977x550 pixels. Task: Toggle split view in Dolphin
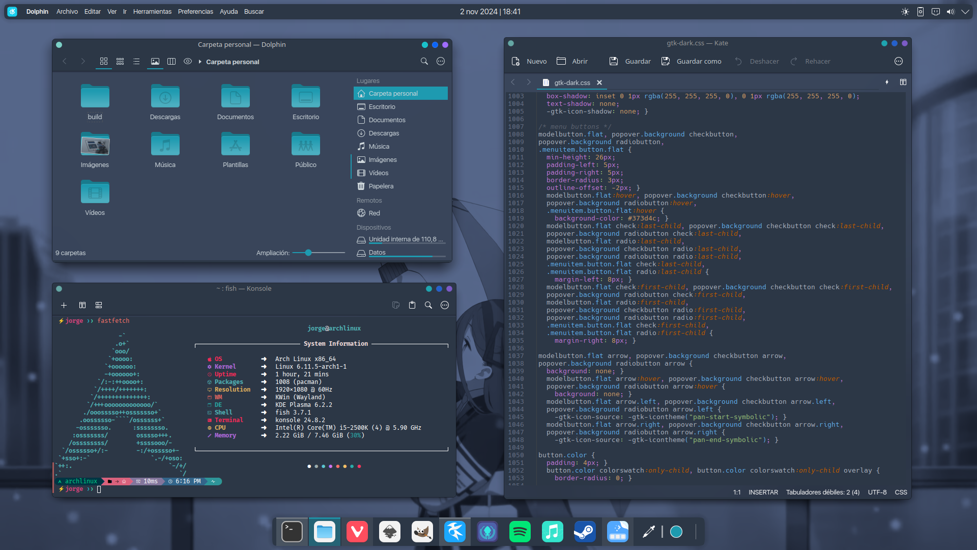coord(171,61)
